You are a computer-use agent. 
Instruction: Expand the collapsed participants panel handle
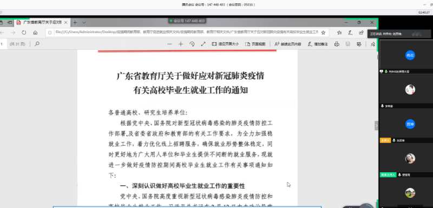click(376, 126)
